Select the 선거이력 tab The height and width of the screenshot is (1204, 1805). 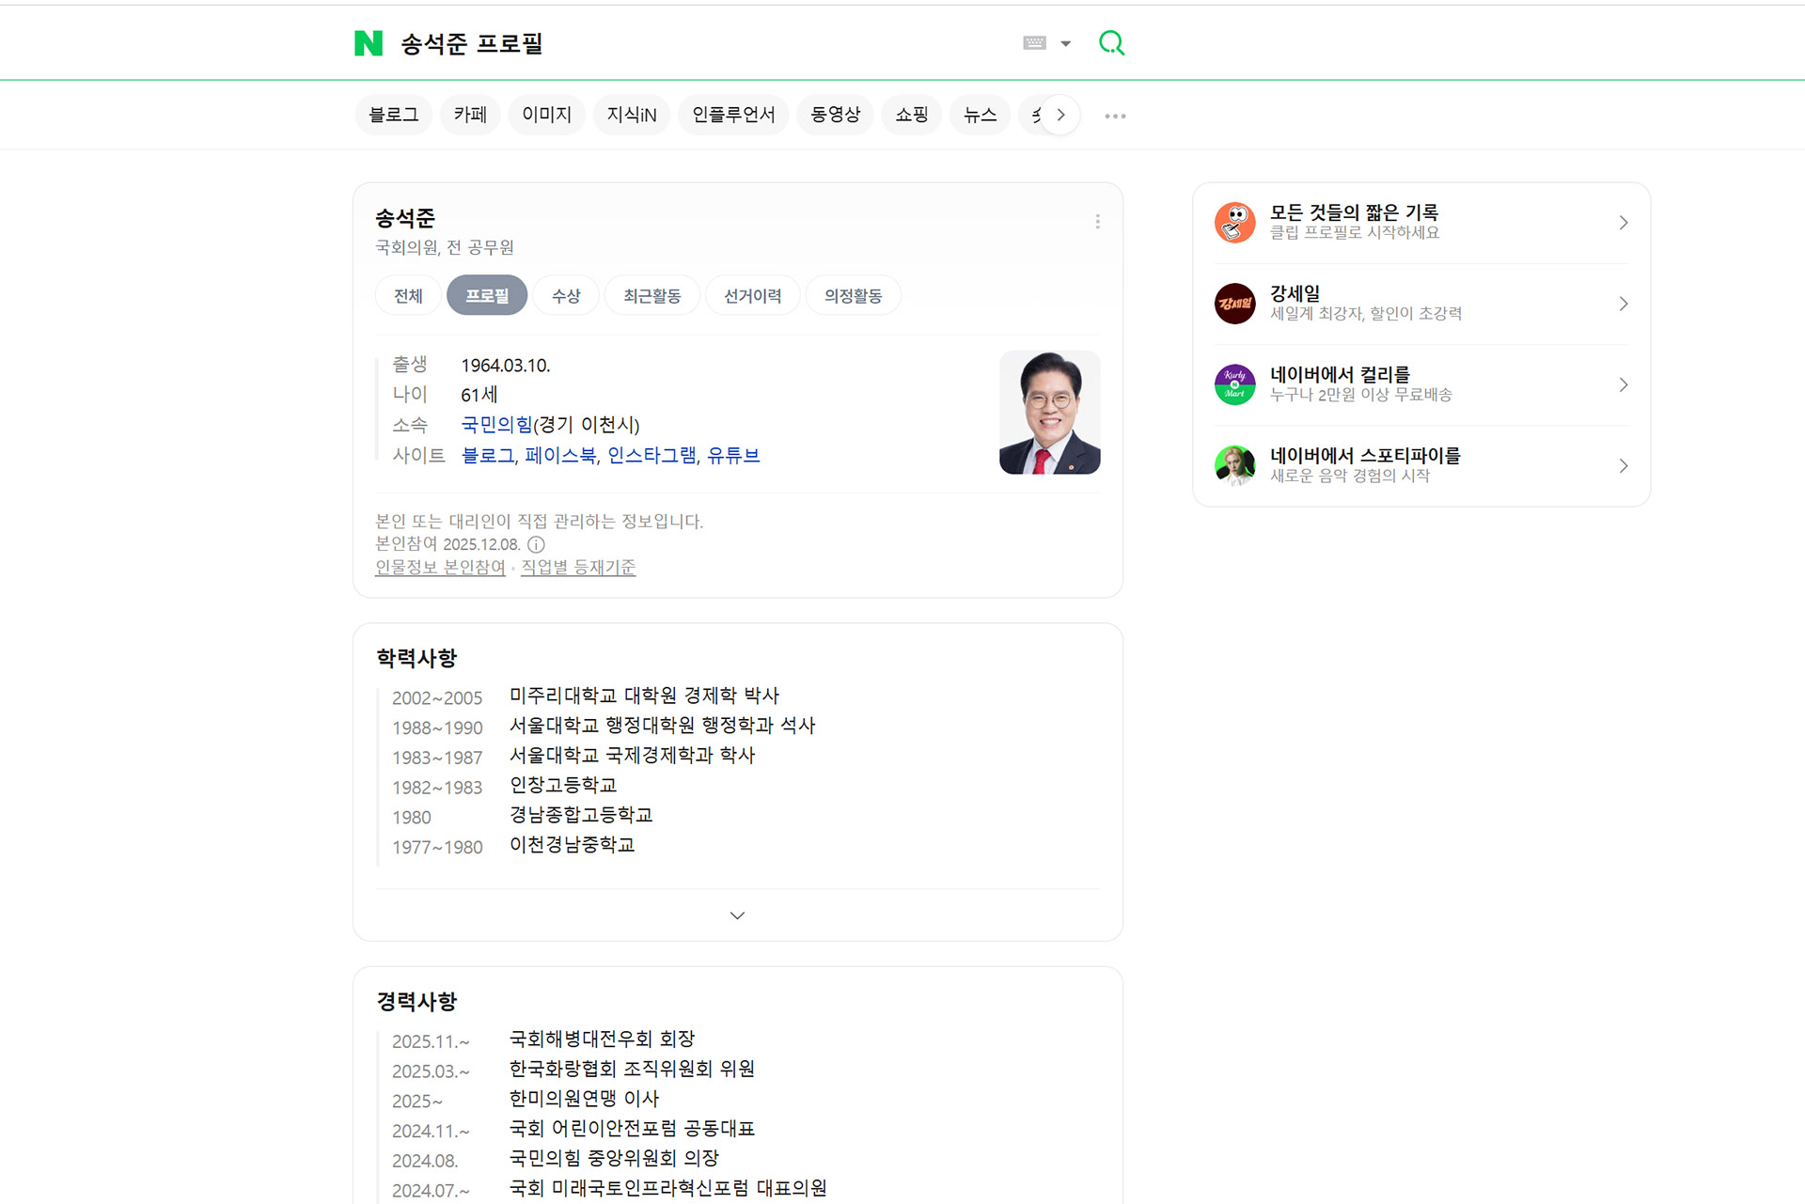(752, 296)
